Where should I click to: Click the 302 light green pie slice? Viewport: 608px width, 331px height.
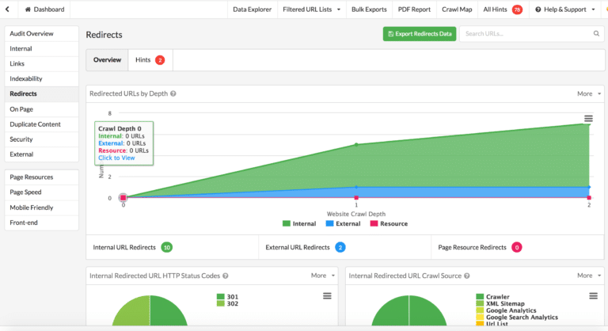tap(134, 312)
